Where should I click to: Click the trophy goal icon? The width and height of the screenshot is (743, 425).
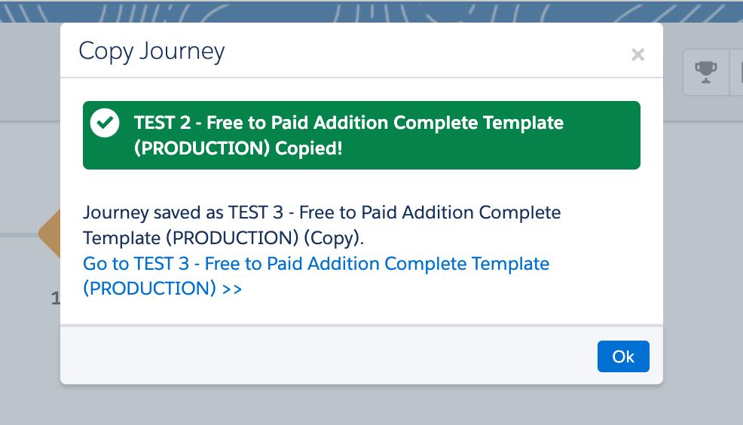[705, 72]
